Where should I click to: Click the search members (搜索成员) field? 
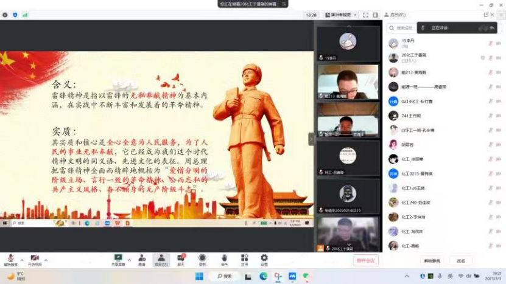point(405,27)
